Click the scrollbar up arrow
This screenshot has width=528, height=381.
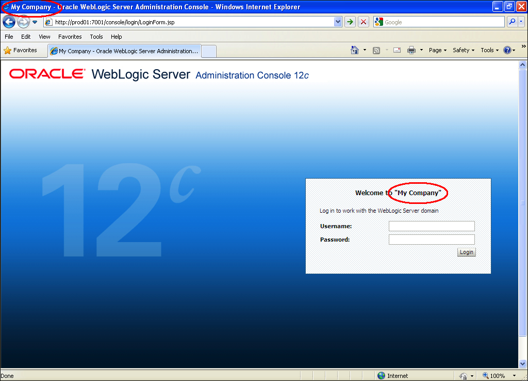(x=523, y=65)
